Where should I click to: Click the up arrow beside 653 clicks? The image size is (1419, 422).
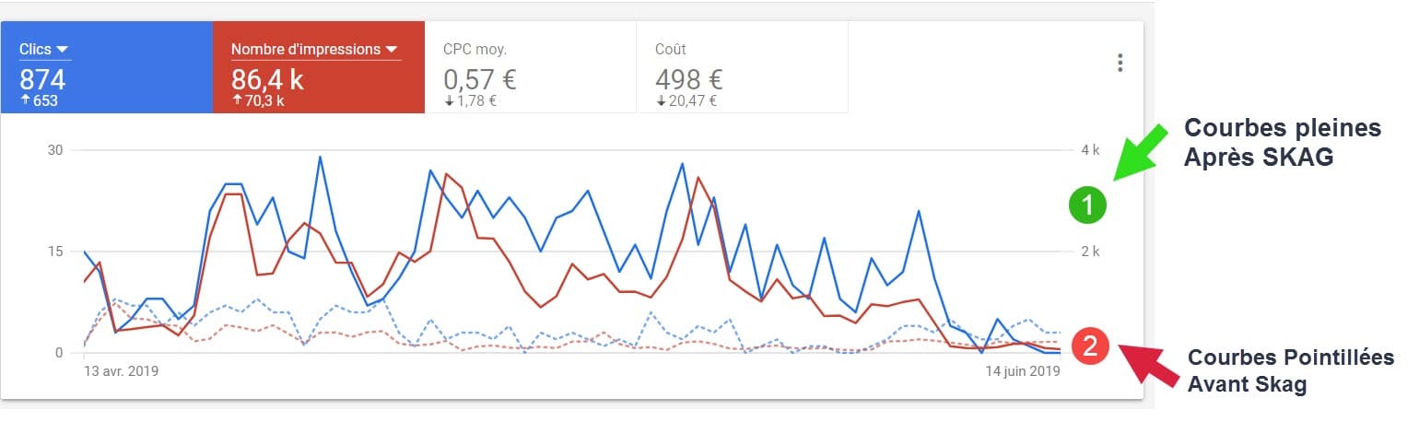click(24, 100)
